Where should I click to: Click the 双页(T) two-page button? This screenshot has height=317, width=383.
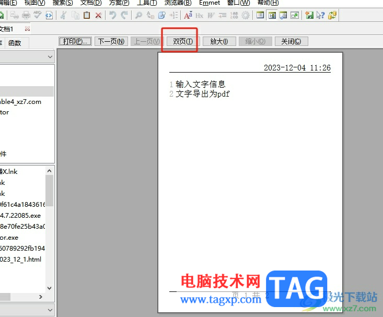(x=183, y=41)
